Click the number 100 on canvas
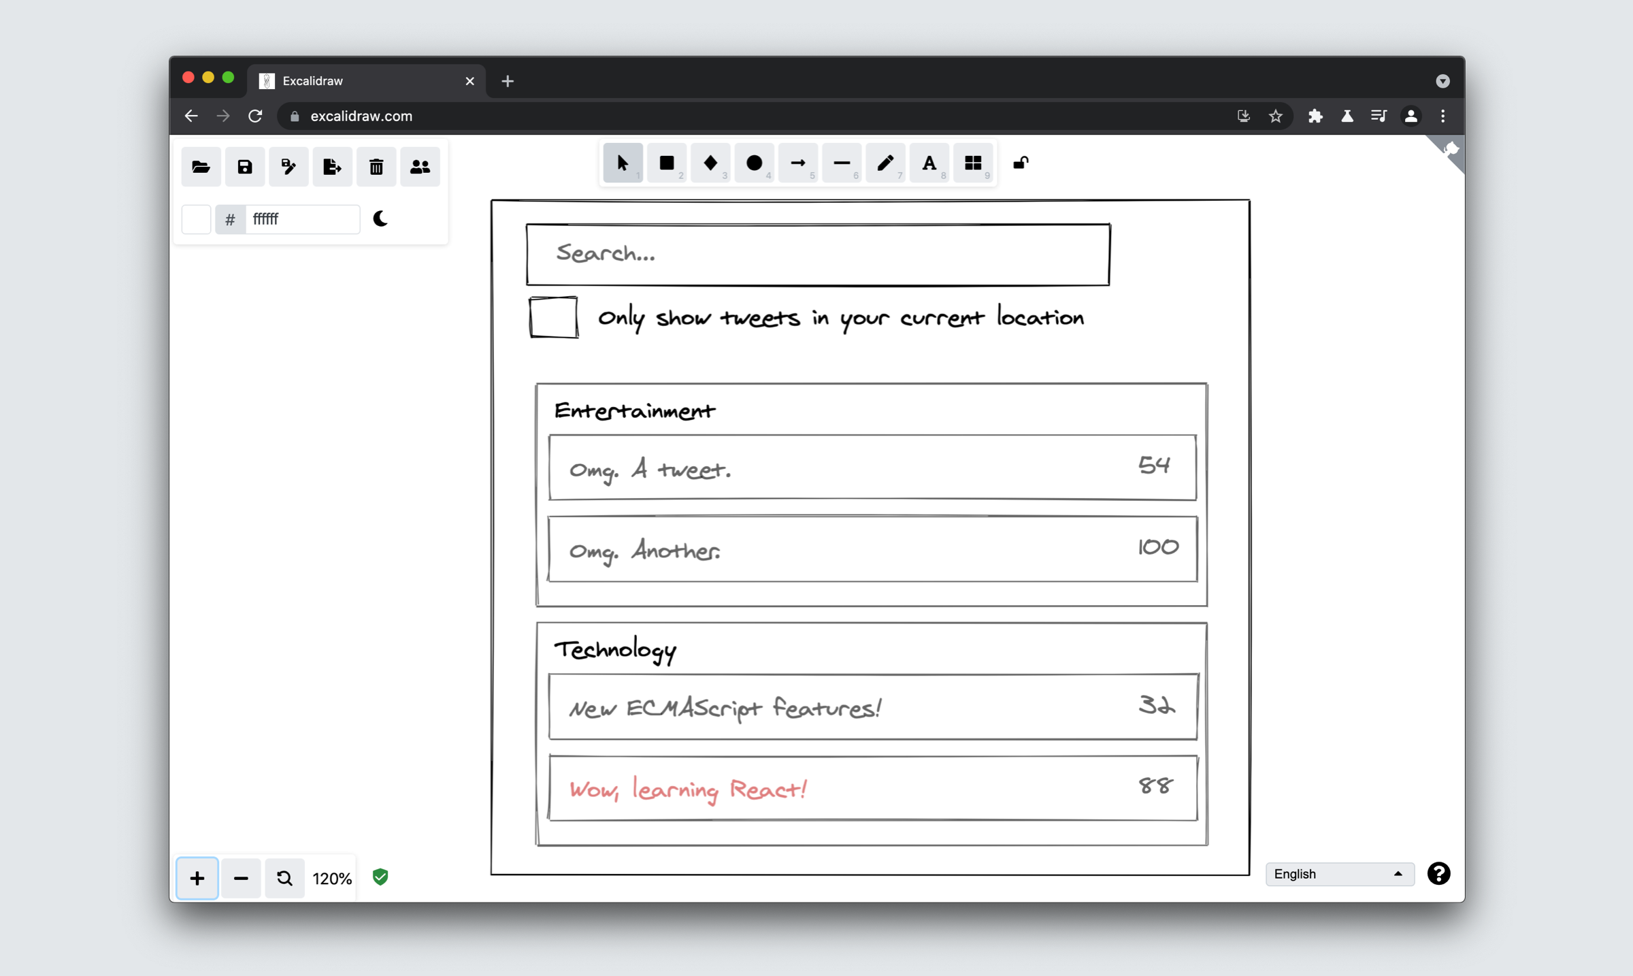1633x976 pixels. click(1158, 547)
